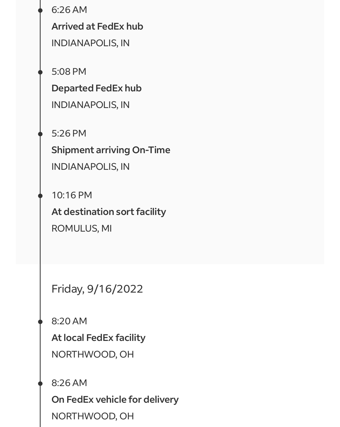Screen dimensions: 340x427
Task: Click the 5:08 PM timeline dot
Action: point(40,72)
